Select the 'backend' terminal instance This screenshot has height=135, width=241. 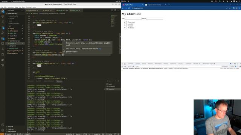111,89
